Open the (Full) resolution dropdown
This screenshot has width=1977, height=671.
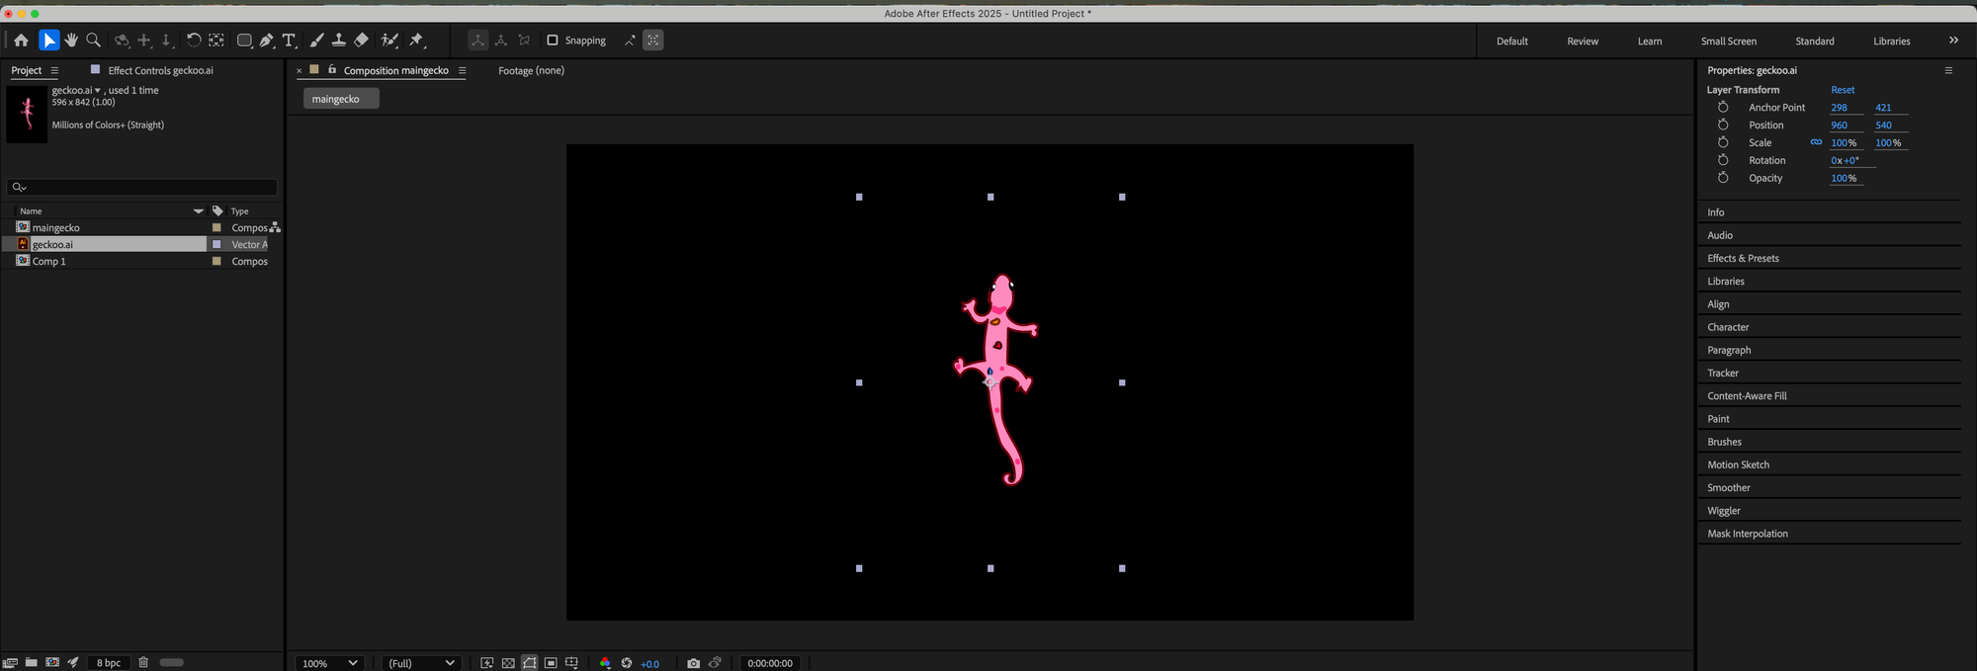click(421, 663)
